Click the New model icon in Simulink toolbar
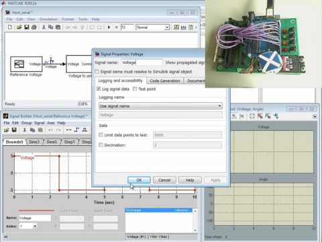This screenshot has height=242, width=322. tap(10, 28)
